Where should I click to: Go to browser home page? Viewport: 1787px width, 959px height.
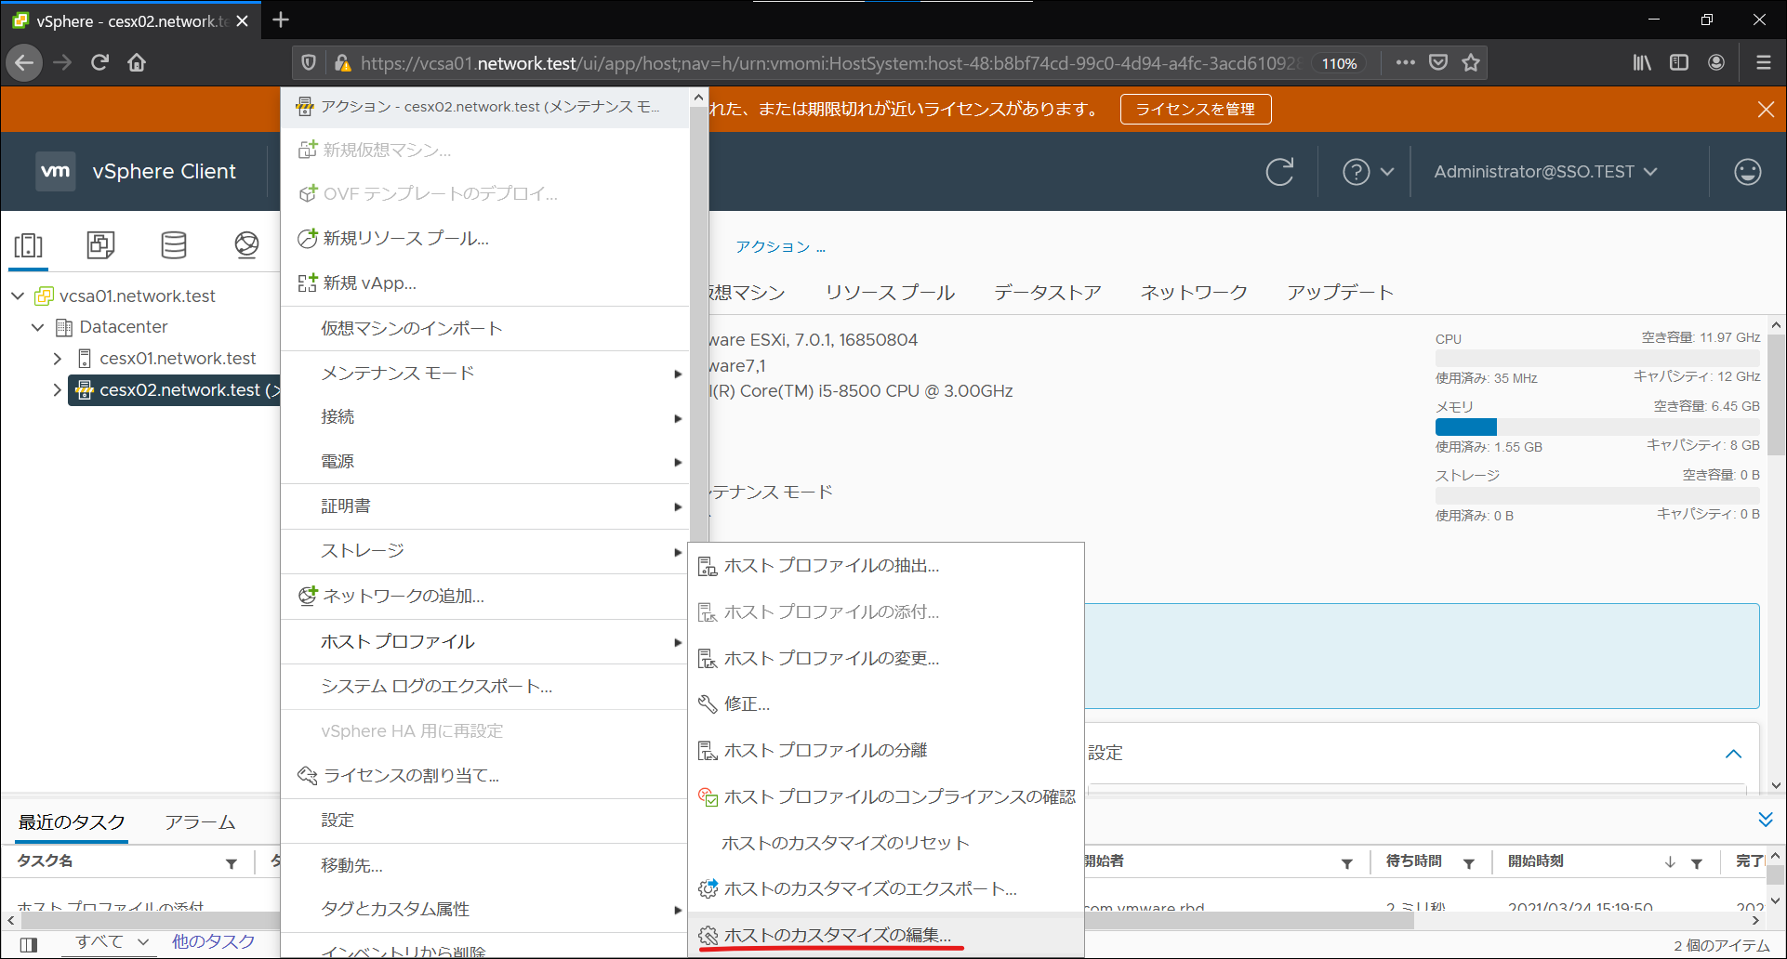[137, 62]
